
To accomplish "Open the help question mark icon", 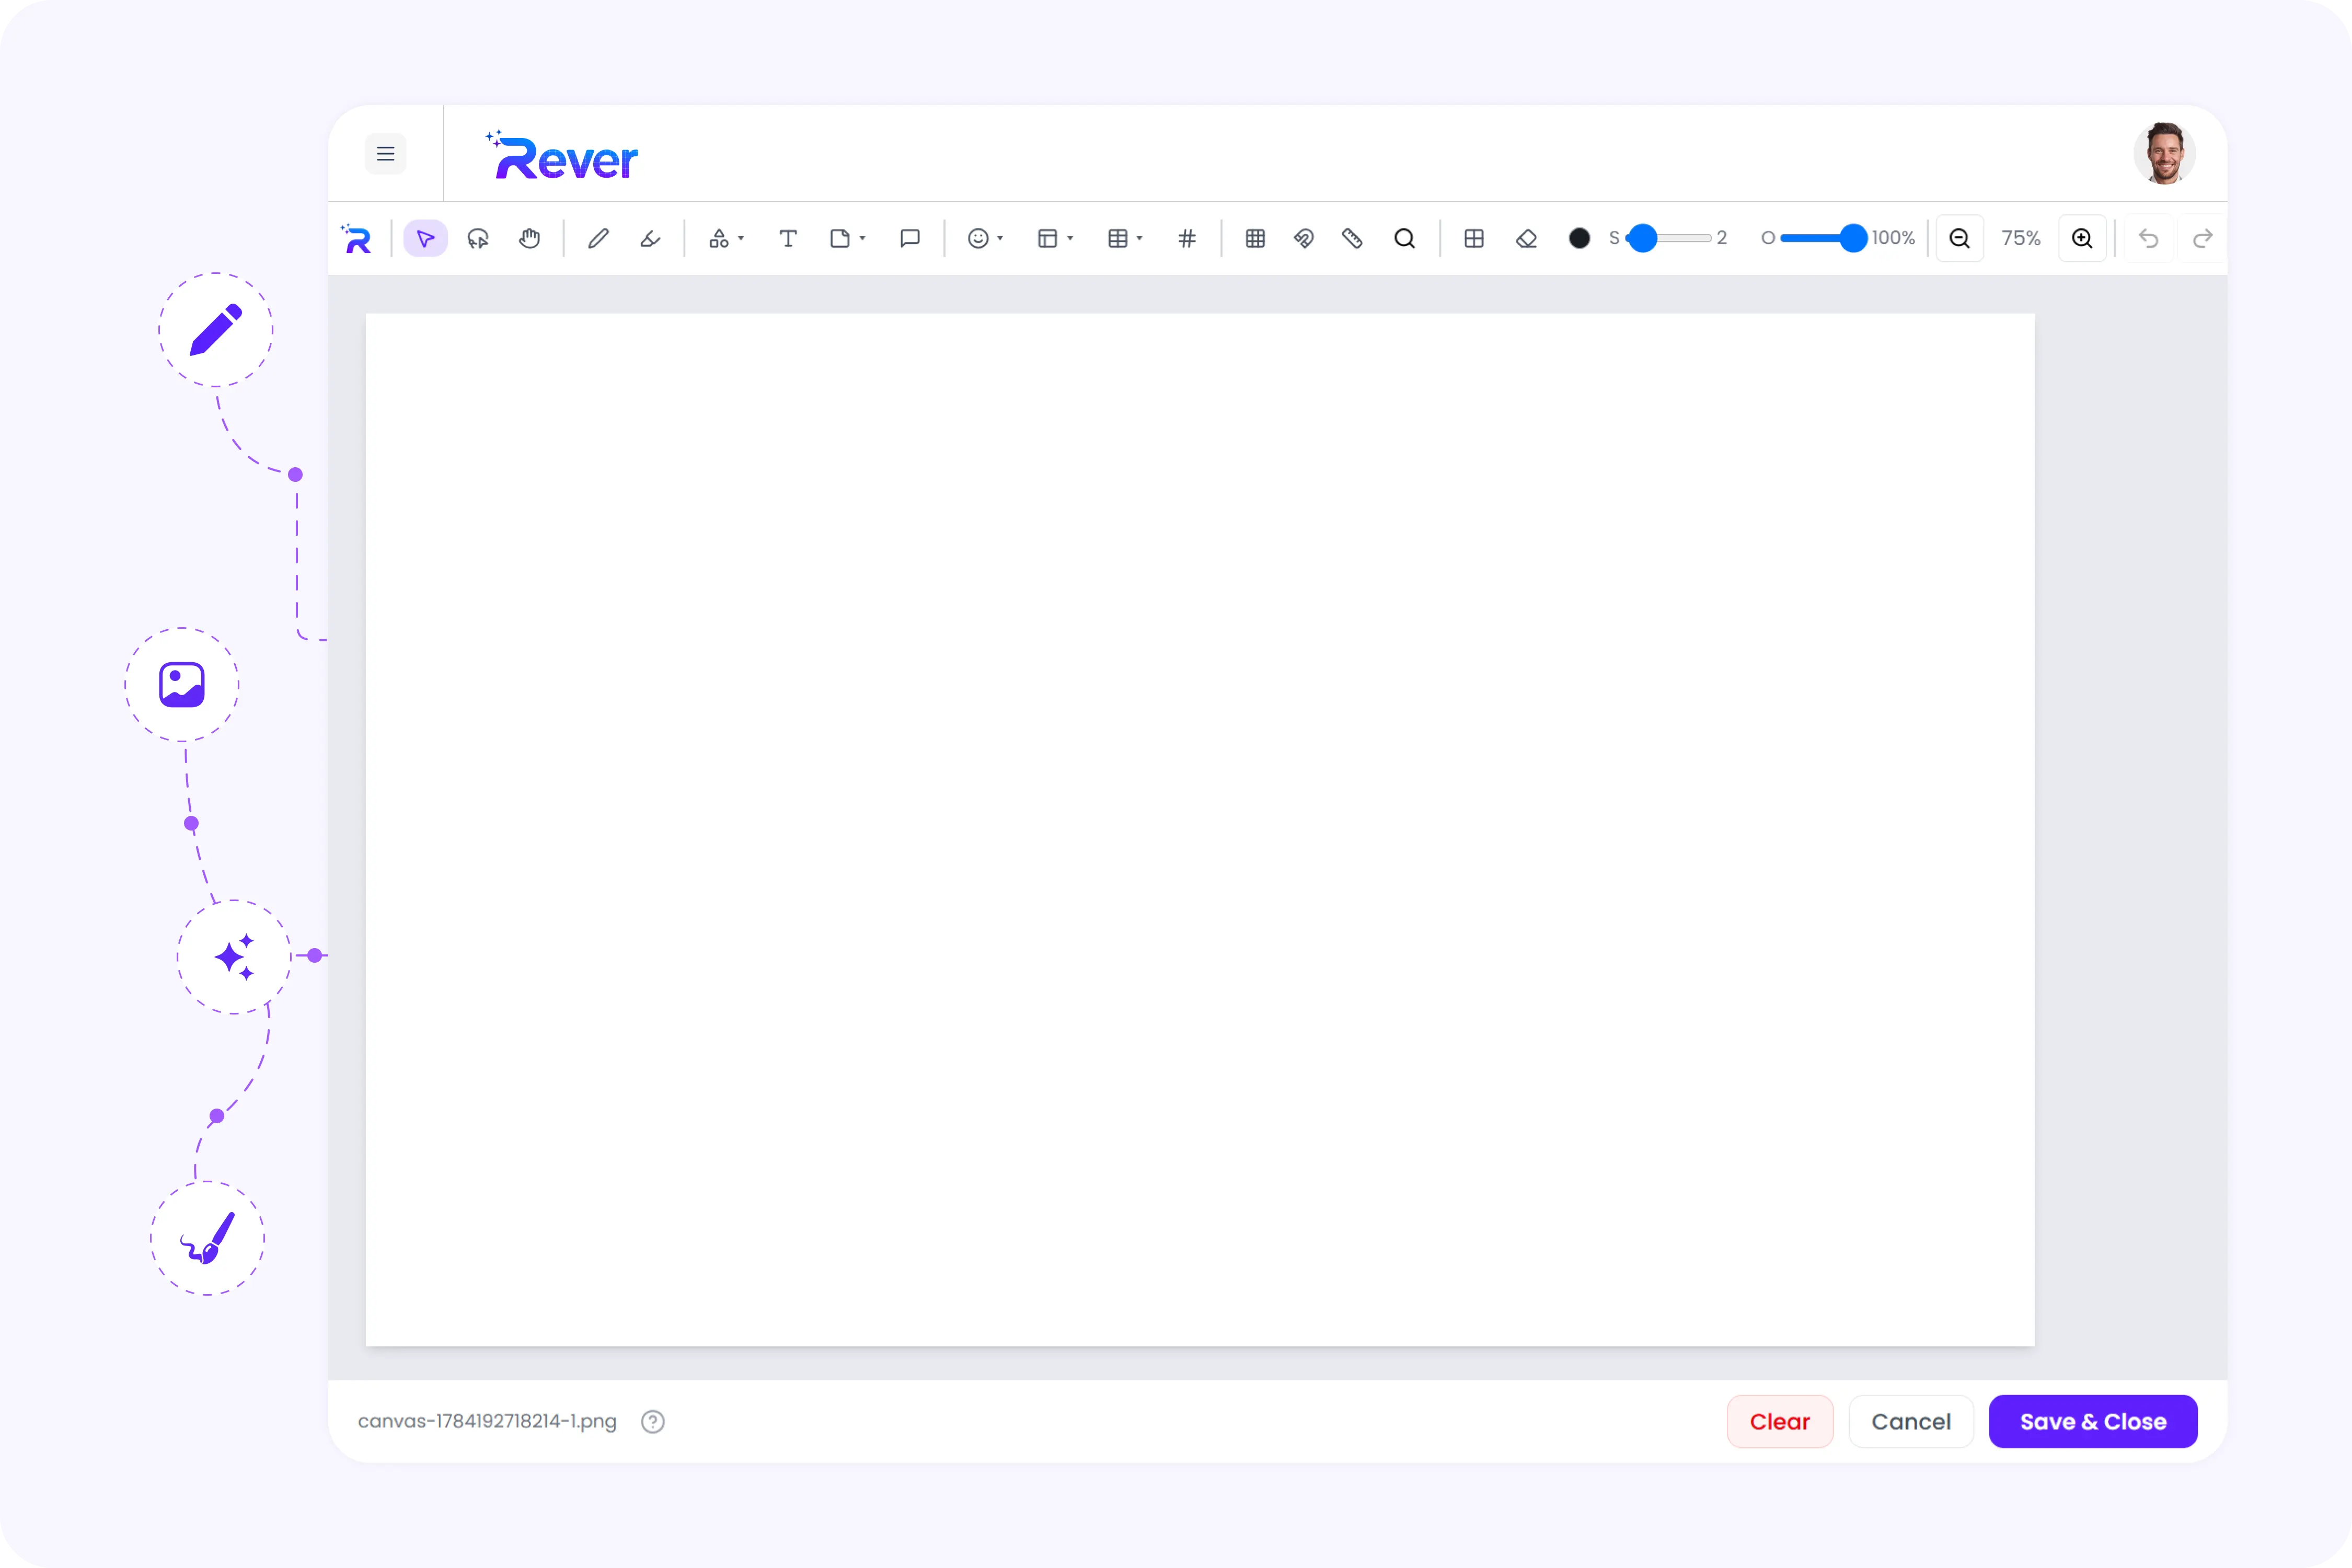I will point(653,1421).
